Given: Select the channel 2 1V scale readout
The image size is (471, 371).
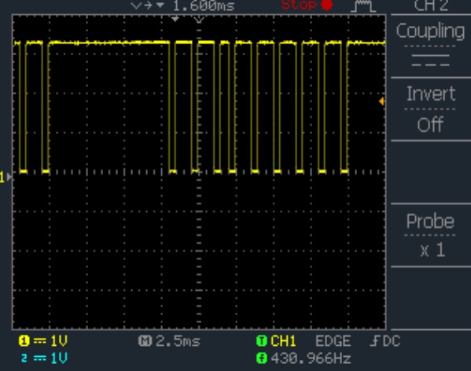Looking at the screenshot, I should [59, 358].
